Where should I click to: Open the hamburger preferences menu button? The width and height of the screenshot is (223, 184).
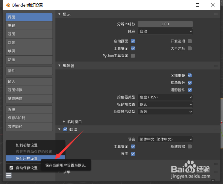point(9,175)
